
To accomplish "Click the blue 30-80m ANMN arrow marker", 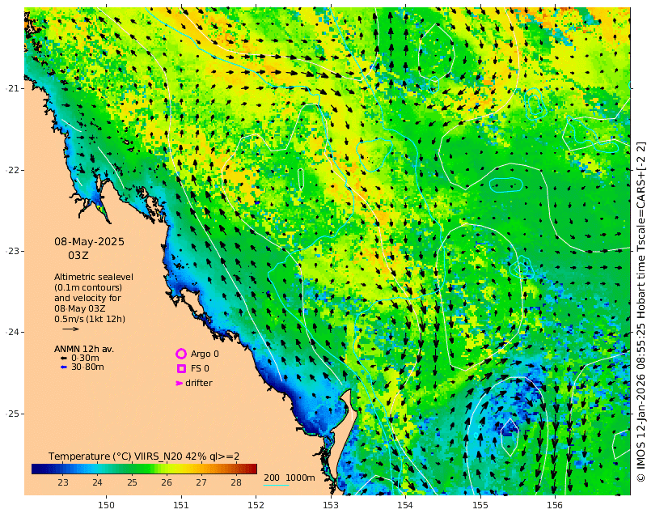I will pyautogui.click(x=64, y=367).
